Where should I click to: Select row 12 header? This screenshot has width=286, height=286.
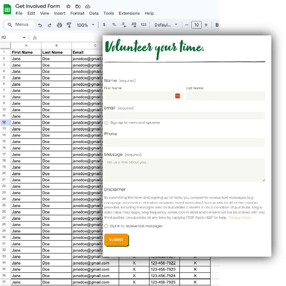(x=5, y=122)
